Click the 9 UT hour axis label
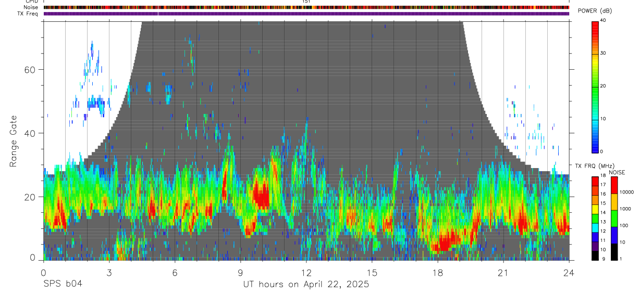This screenshot has height=295, width=640. pyautogui.click(x=241, y=273)
